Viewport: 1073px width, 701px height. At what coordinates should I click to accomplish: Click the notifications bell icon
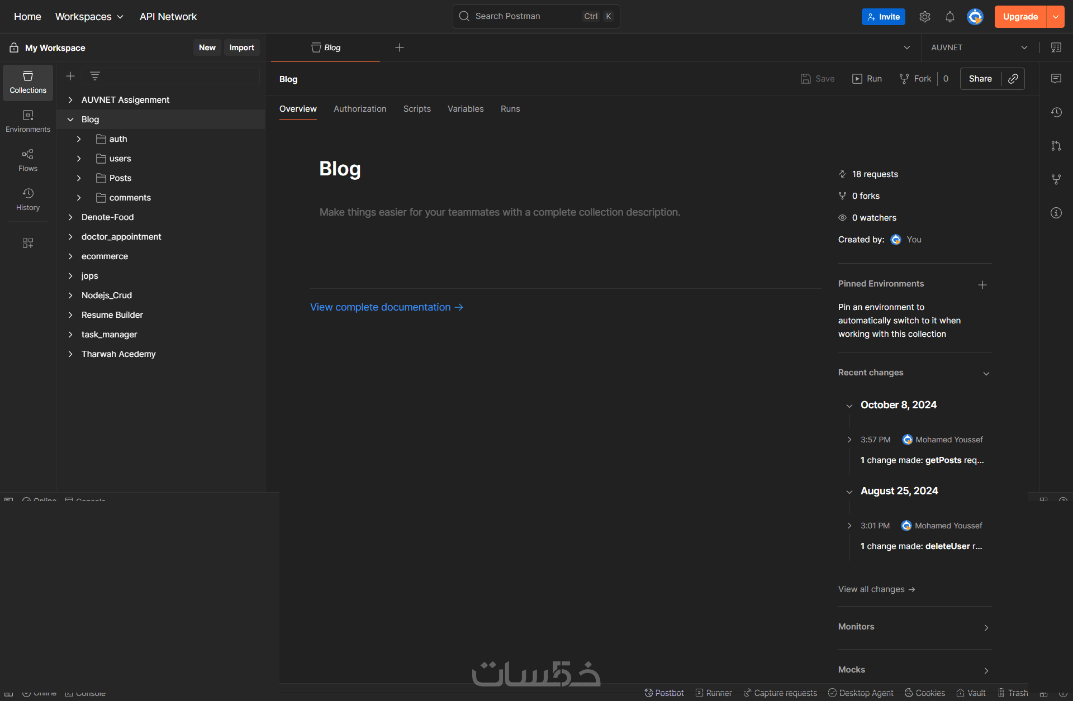(949, 17)
